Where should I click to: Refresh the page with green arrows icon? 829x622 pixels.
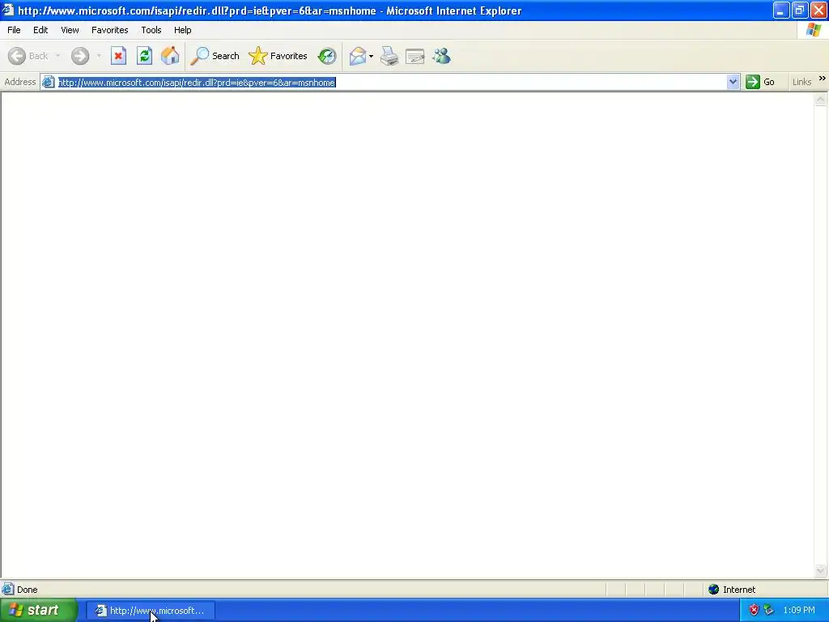tap(144, 56)
